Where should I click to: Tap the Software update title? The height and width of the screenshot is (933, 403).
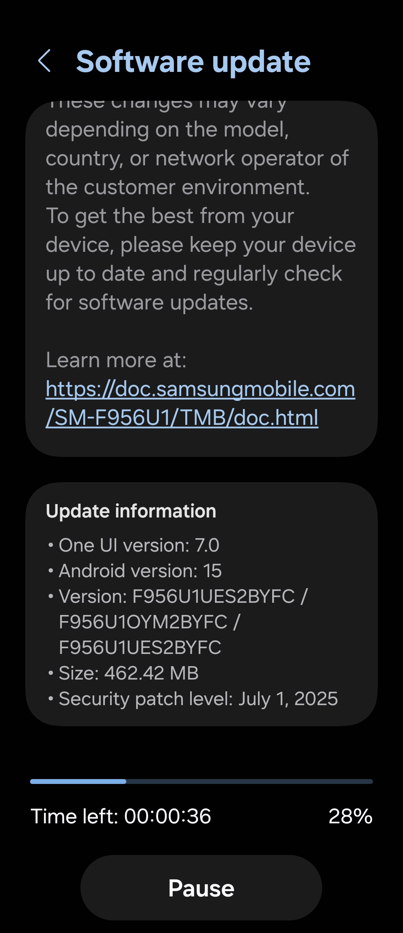pyautogui.click(x=193, y=62)
